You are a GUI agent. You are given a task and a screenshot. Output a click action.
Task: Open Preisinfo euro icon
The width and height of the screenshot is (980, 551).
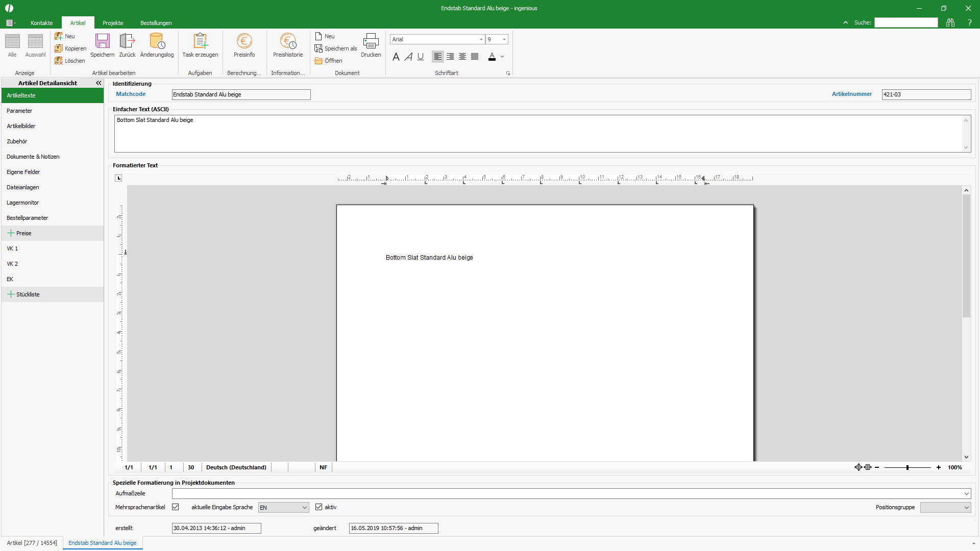click(244, 41)
